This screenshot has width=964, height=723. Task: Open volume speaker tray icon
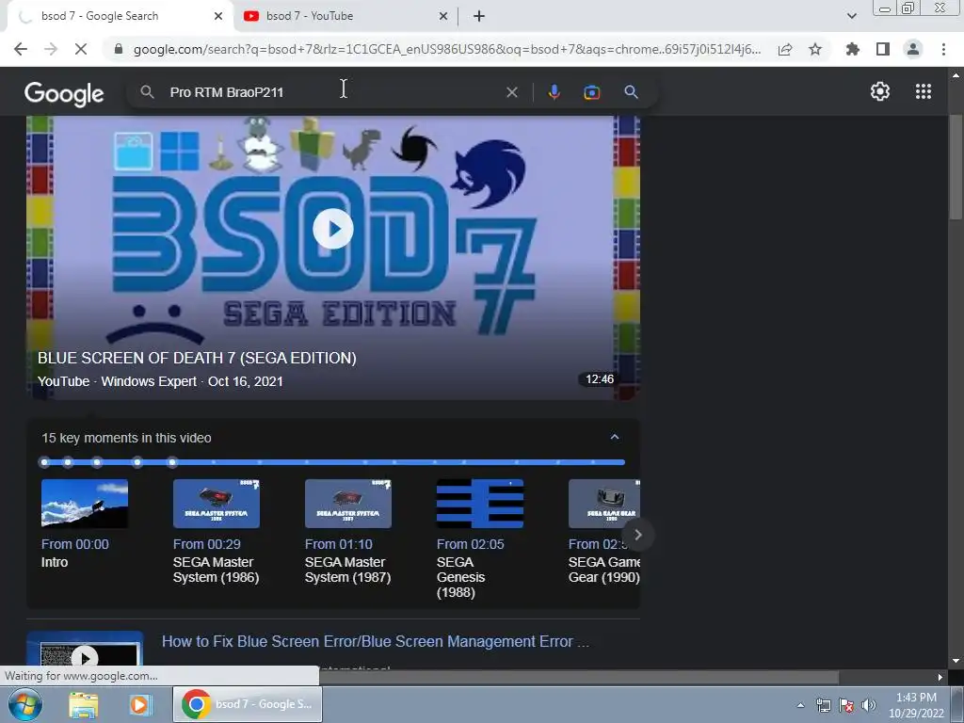pos(868,705)
